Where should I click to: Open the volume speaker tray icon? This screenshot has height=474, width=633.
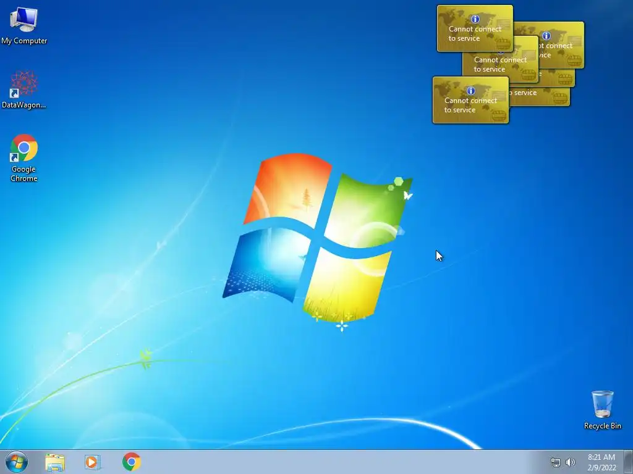[x=571, y=462]
